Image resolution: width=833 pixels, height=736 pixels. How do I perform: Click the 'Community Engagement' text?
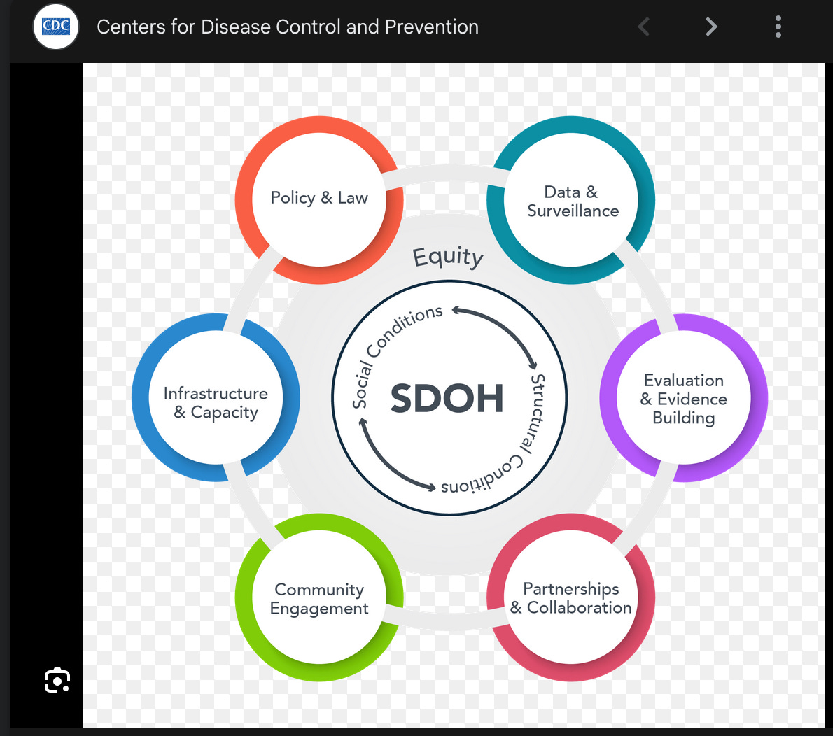319,599
